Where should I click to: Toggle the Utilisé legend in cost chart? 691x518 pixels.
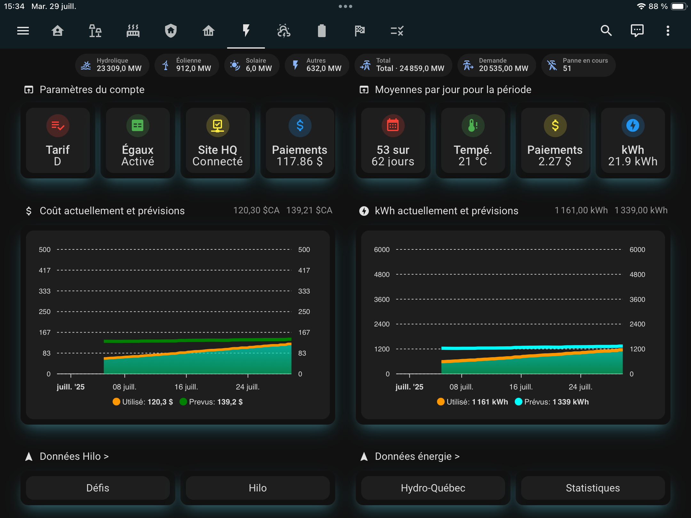(143, 402)
